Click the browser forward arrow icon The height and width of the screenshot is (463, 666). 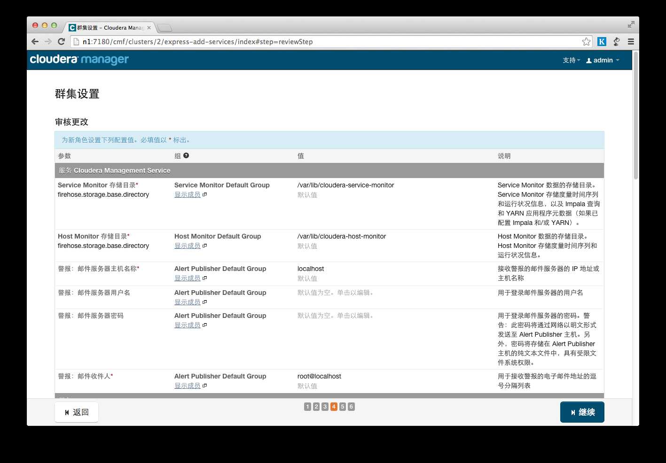click(x=48, y=41)
